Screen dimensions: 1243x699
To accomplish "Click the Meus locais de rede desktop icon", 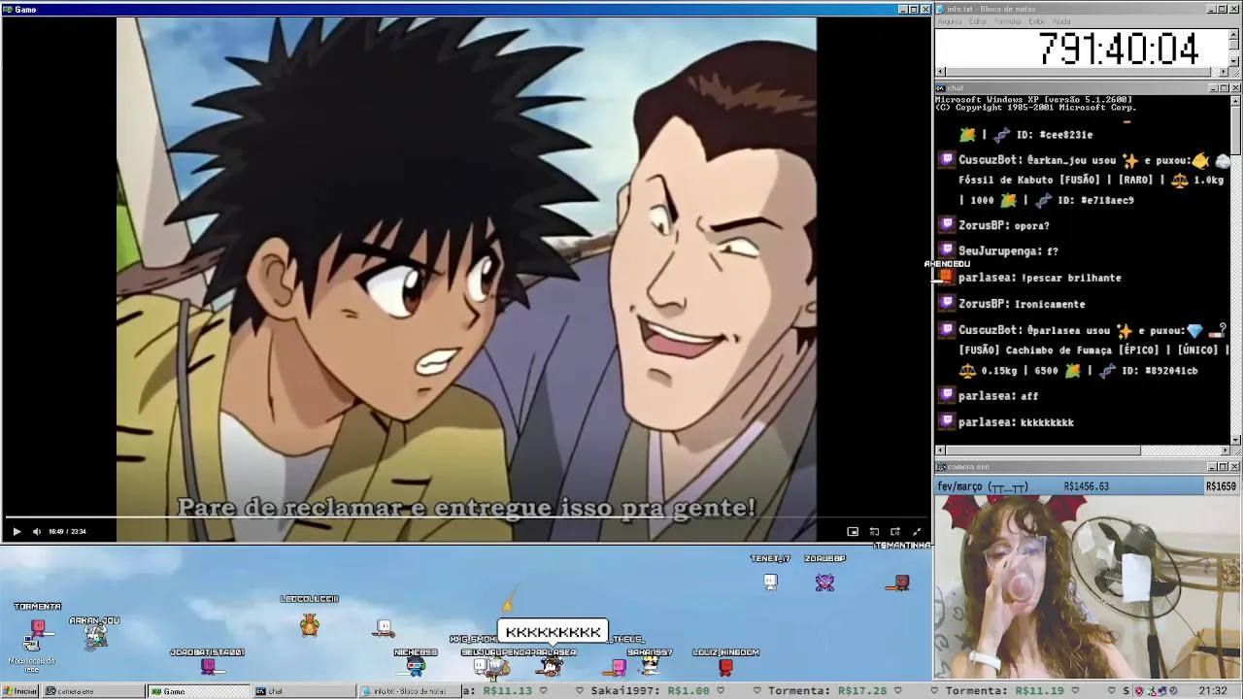I will (32, 651).
